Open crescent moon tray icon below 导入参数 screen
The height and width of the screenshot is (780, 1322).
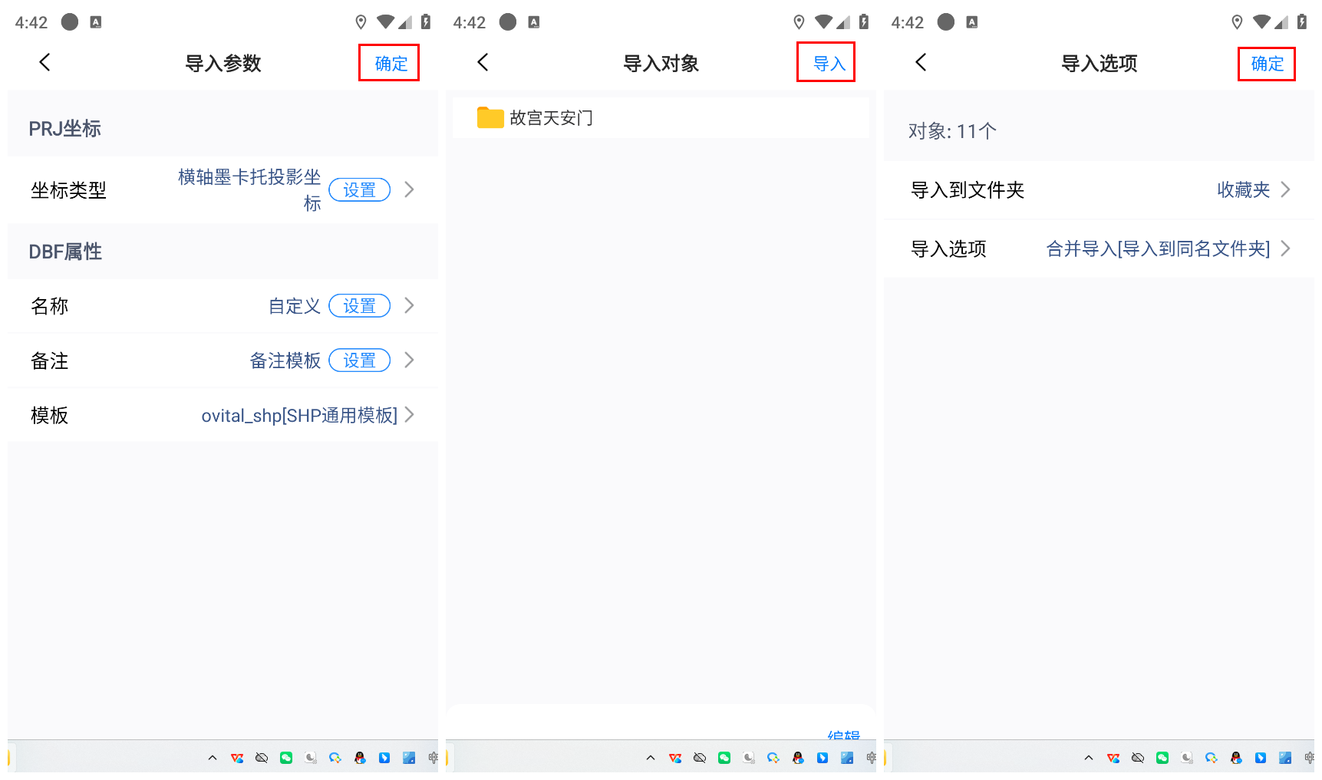pos(311,758)
